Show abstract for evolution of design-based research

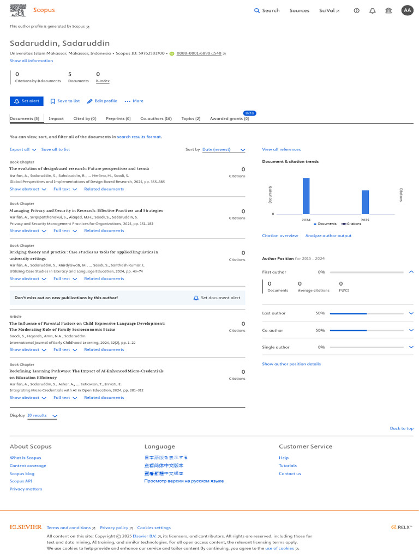pyautogui.click(x=28, y=189)
